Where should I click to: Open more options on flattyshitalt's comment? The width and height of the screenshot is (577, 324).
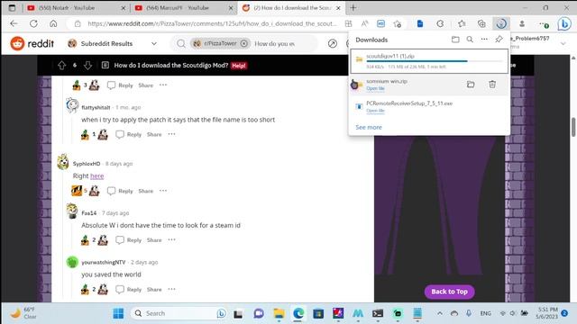coord(171,134)
